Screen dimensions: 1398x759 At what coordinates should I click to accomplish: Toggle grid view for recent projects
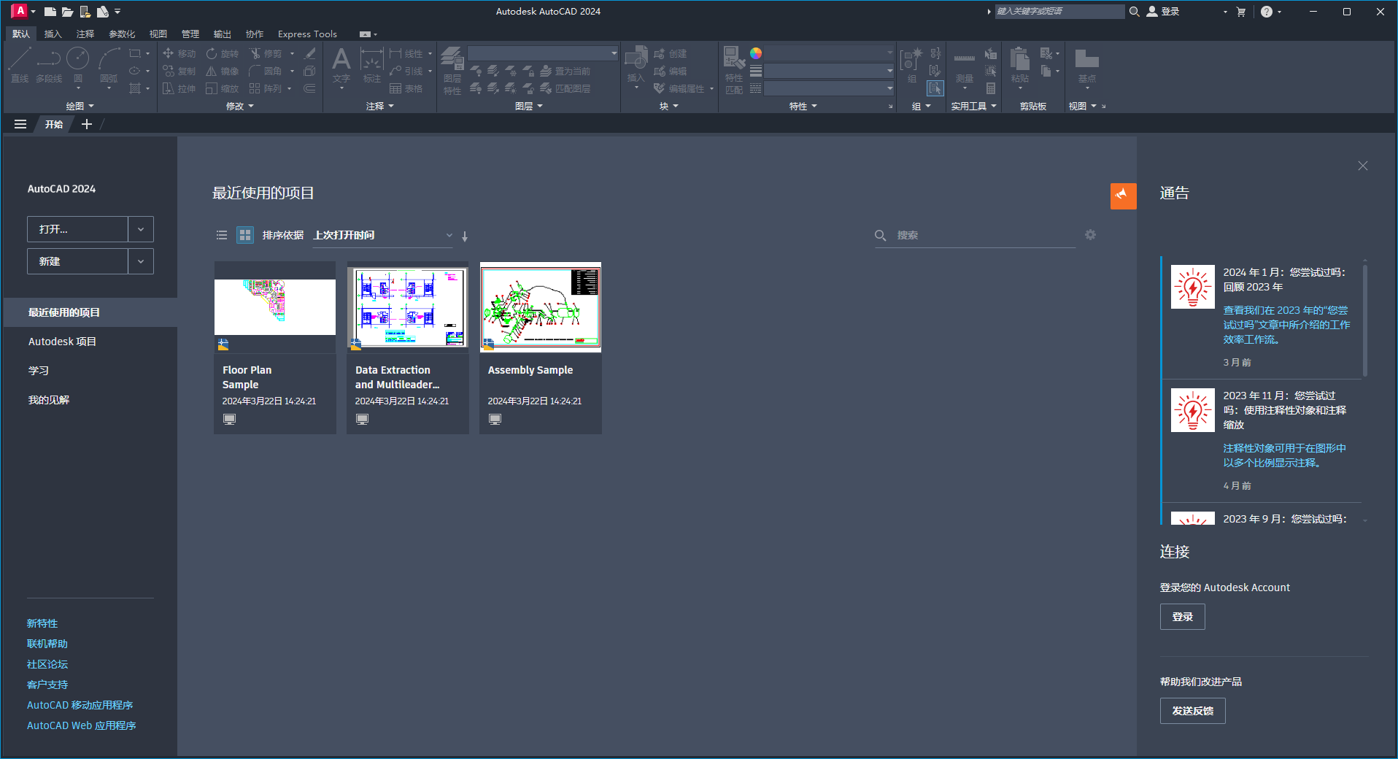pyautogui.click(x=244, y=235)
